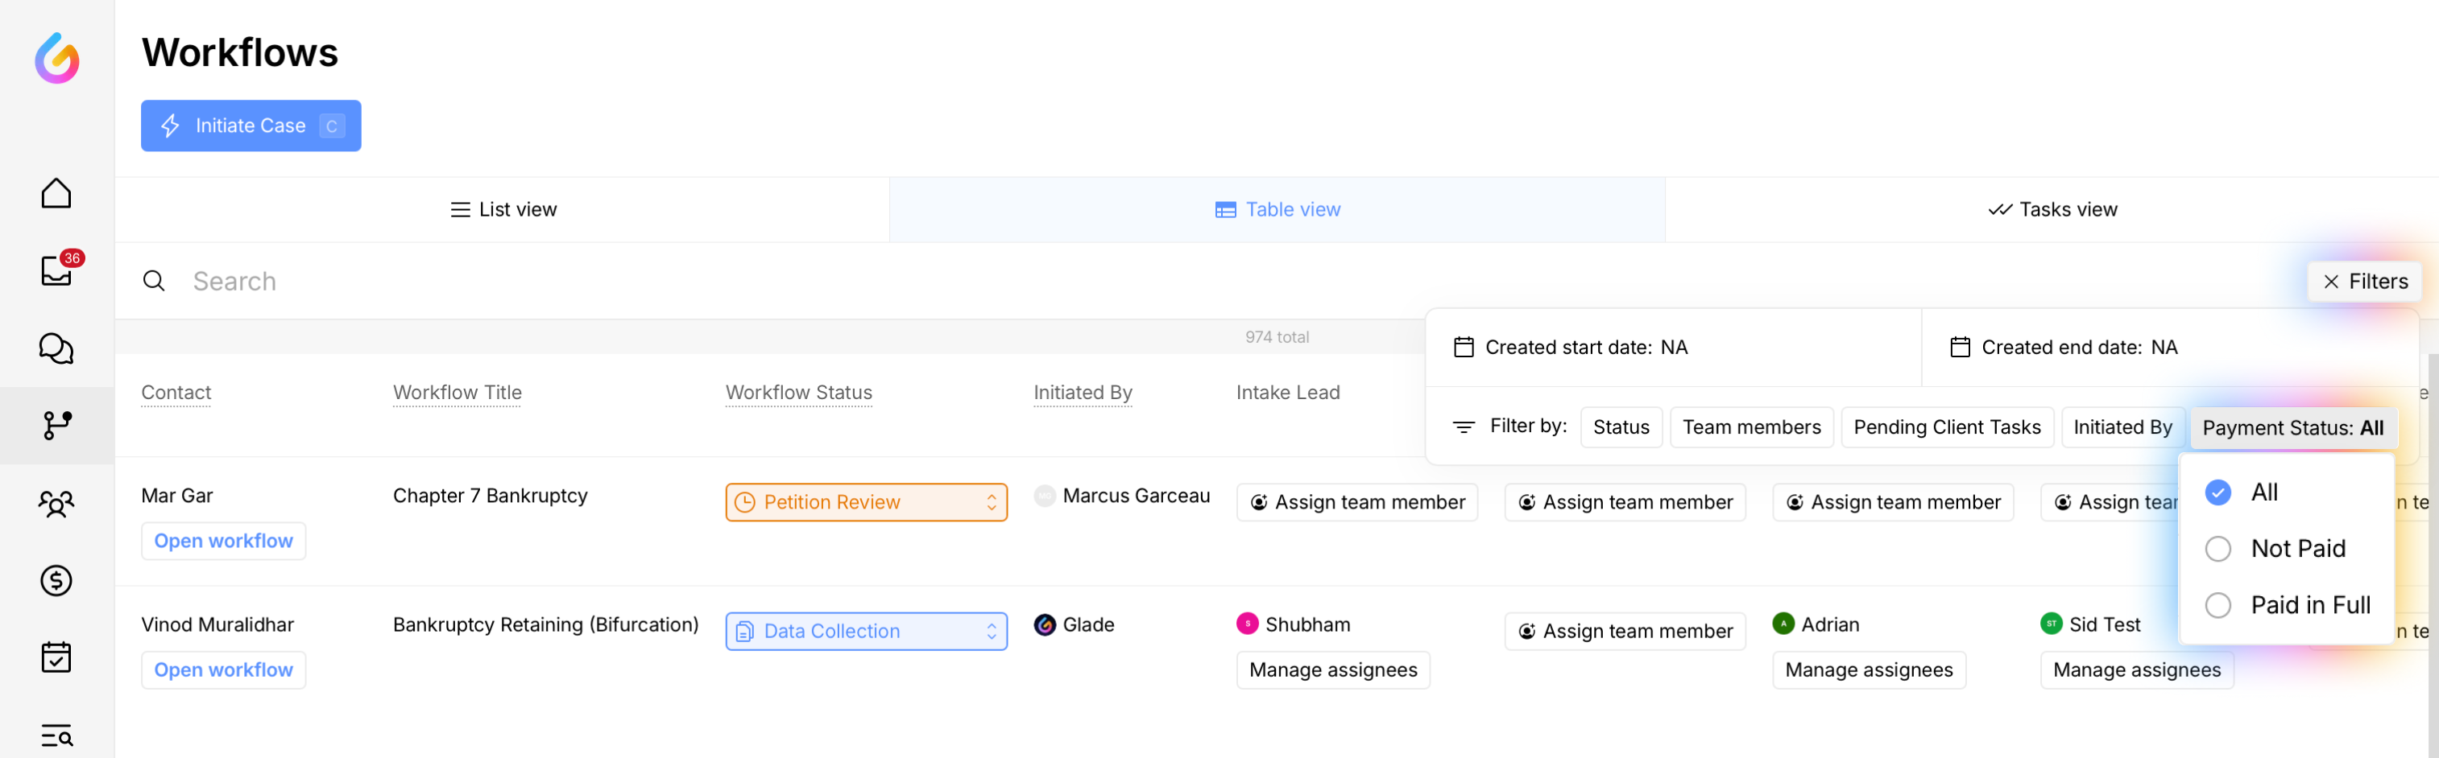This screenshot has width=2439, height=758.
Task: Select the All payment status radio
Action: 2217,492
